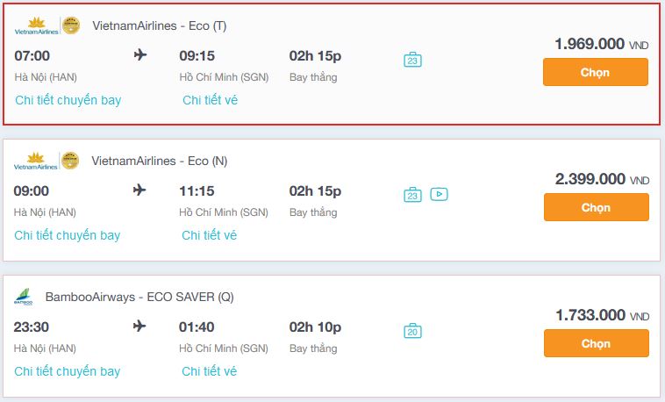
Task: Choose the 1.733.000 VND Bamboo Airways flight
Action: pos(597,343)
